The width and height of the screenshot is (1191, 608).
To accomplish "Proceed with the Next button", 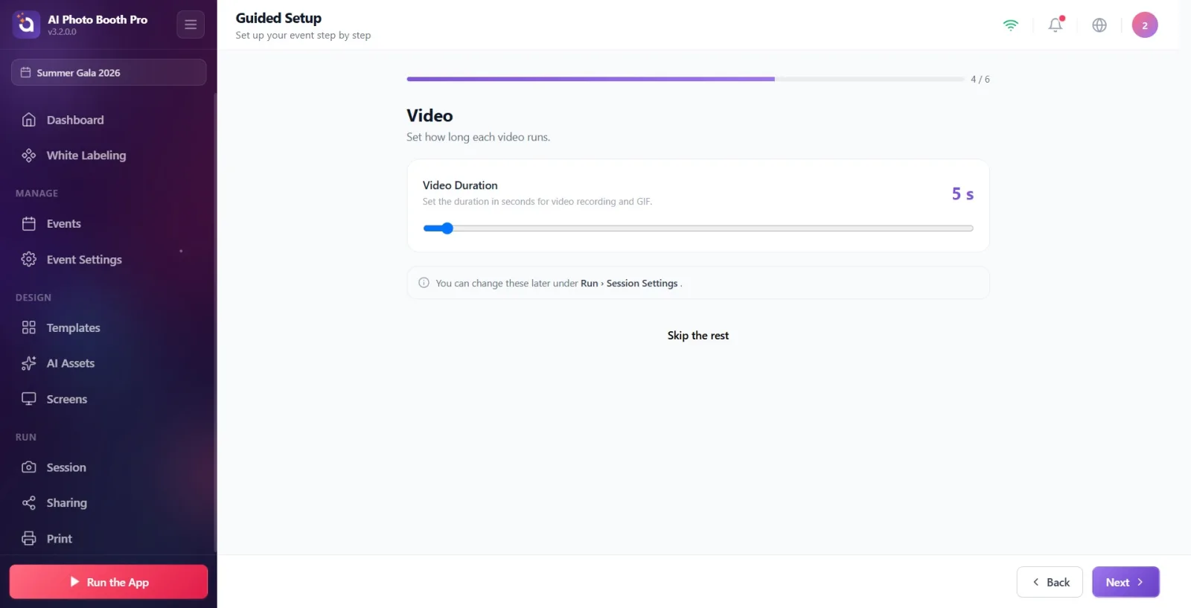I will (1125, 582).
